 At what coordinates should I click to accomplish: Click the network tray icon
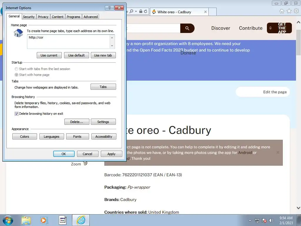pyautogui.click(x=257, y=220)
